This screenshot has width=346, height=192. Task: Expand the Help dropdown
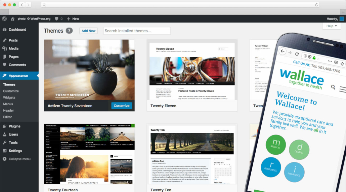coord(332,26)
